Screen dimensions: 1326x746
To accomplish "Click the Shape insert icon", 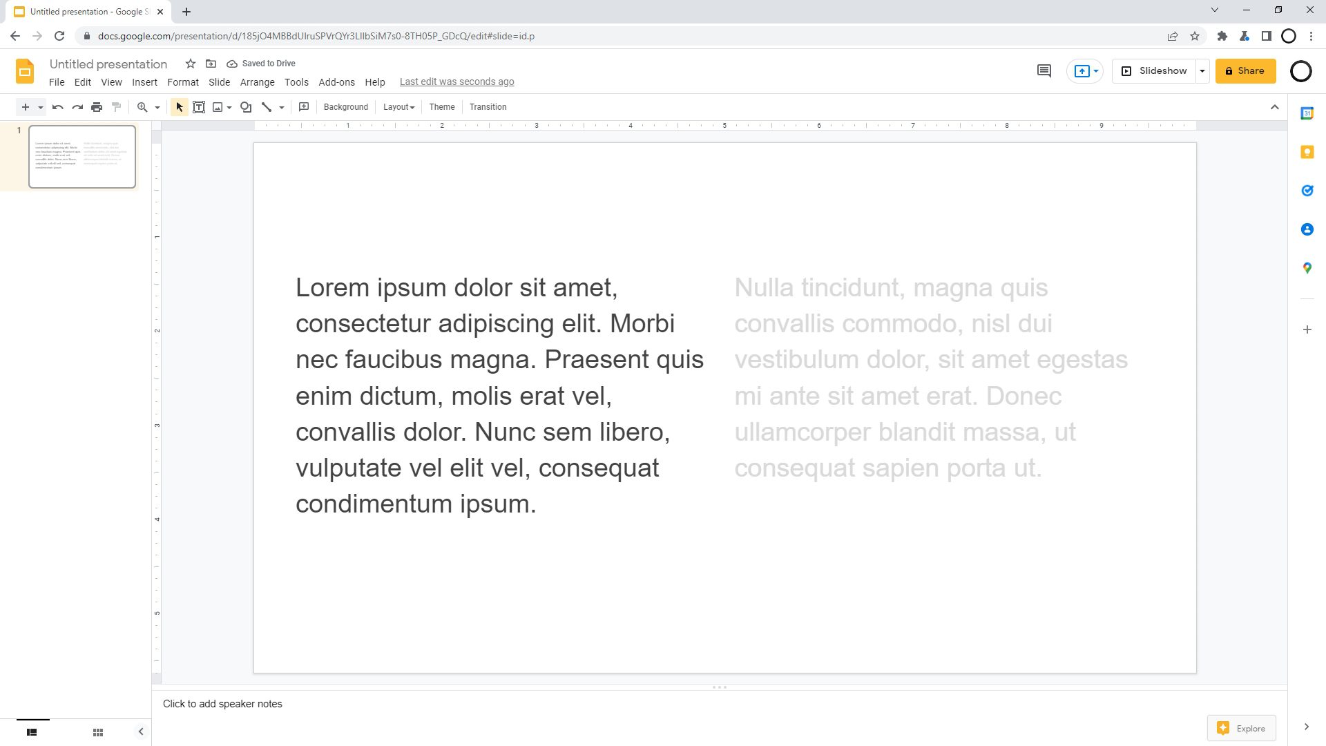I will [246, 106].
